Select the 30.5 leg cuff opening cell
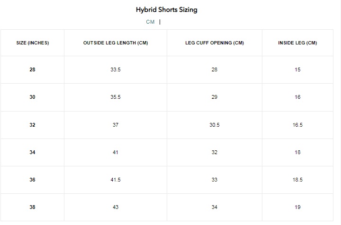The height and width of the screenshot is (225, 341). 215,125
